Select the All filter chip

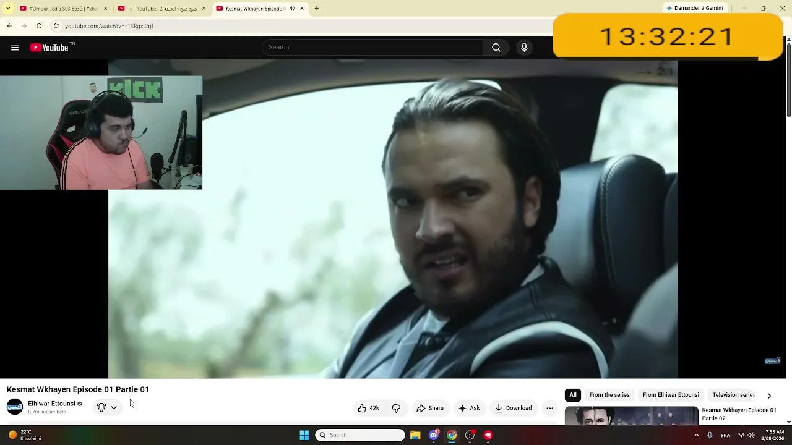(573, 395)
